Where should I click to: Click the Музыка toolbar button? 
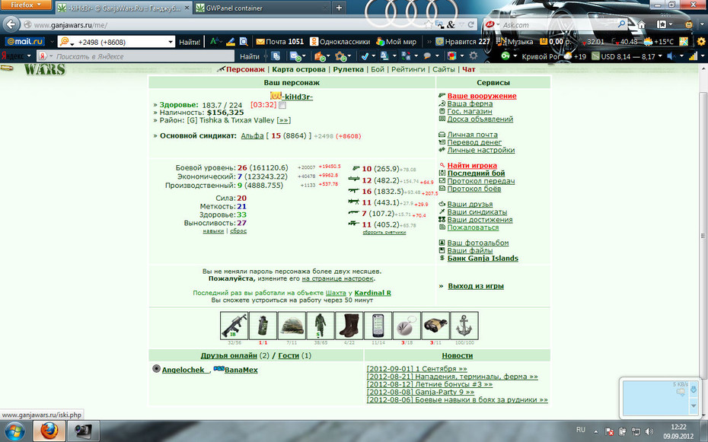tap(515, 42)
